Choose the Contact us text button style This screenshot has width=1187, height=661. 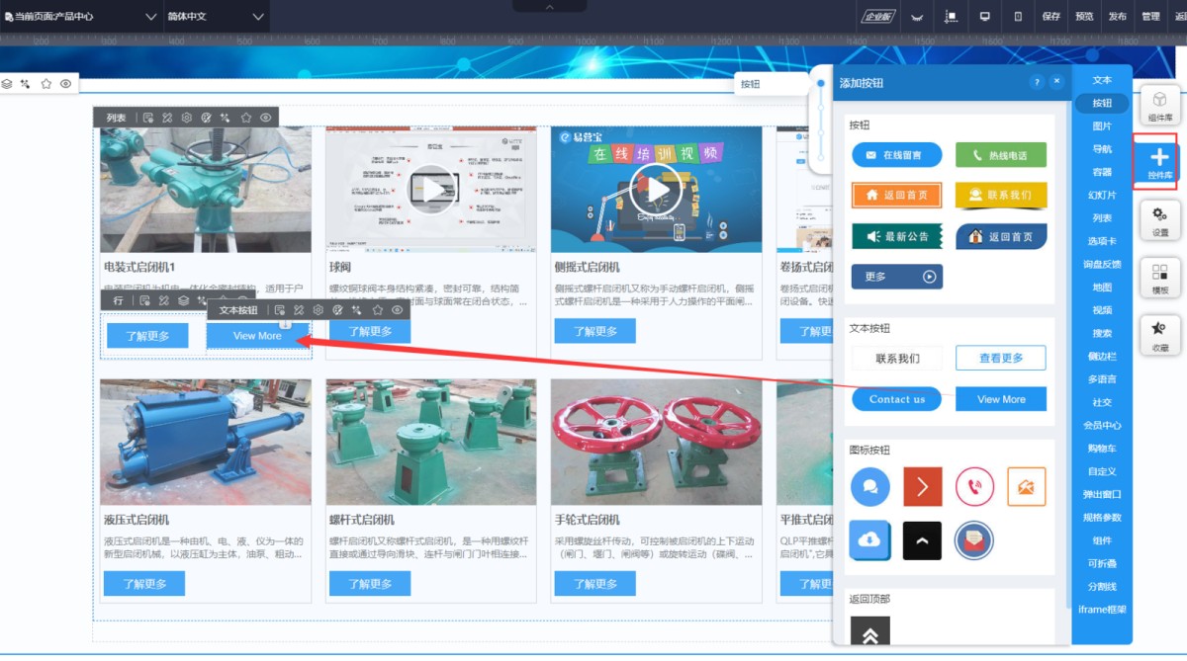point(896,399)
